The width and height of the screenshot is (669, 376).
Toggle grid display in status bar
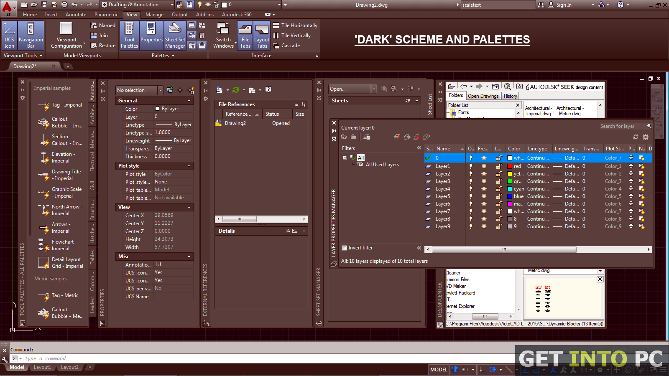[x=455, y=369]
